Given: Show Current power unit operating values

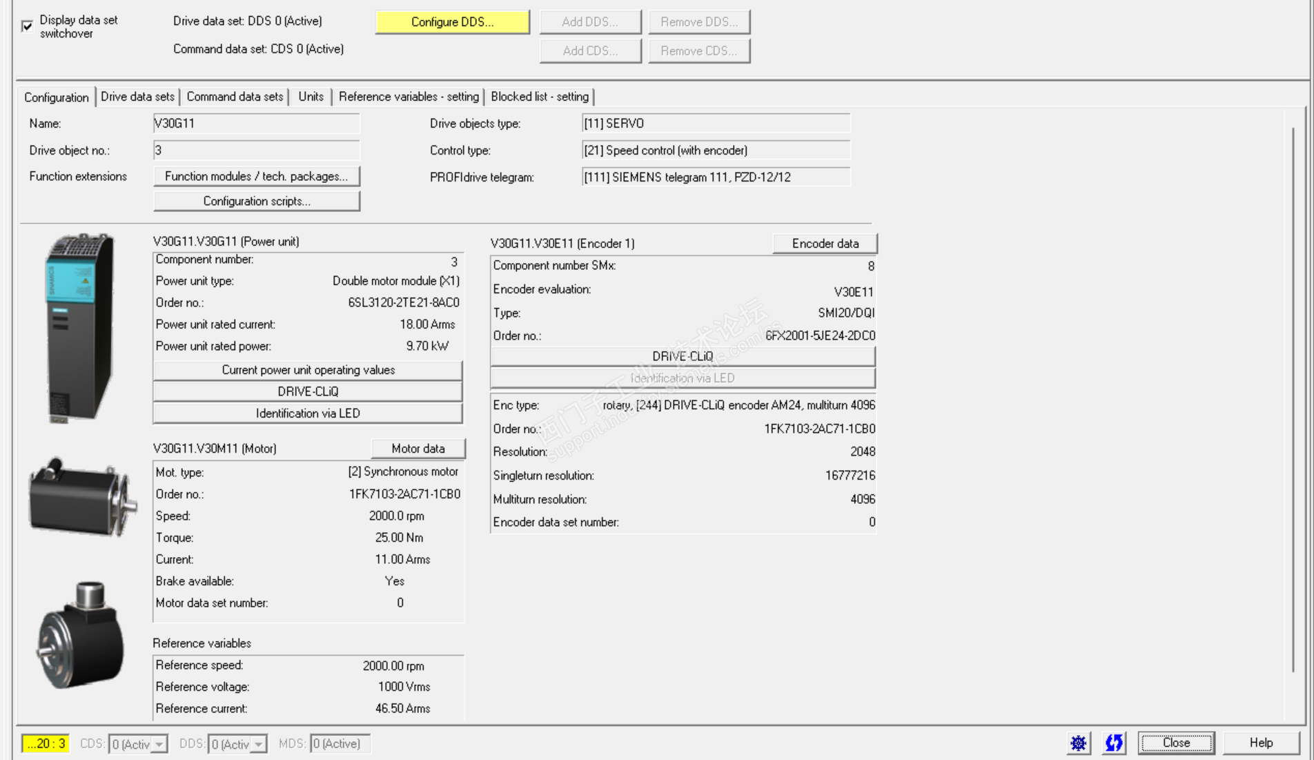Looking at the screenshot, I should click(308, 370).
